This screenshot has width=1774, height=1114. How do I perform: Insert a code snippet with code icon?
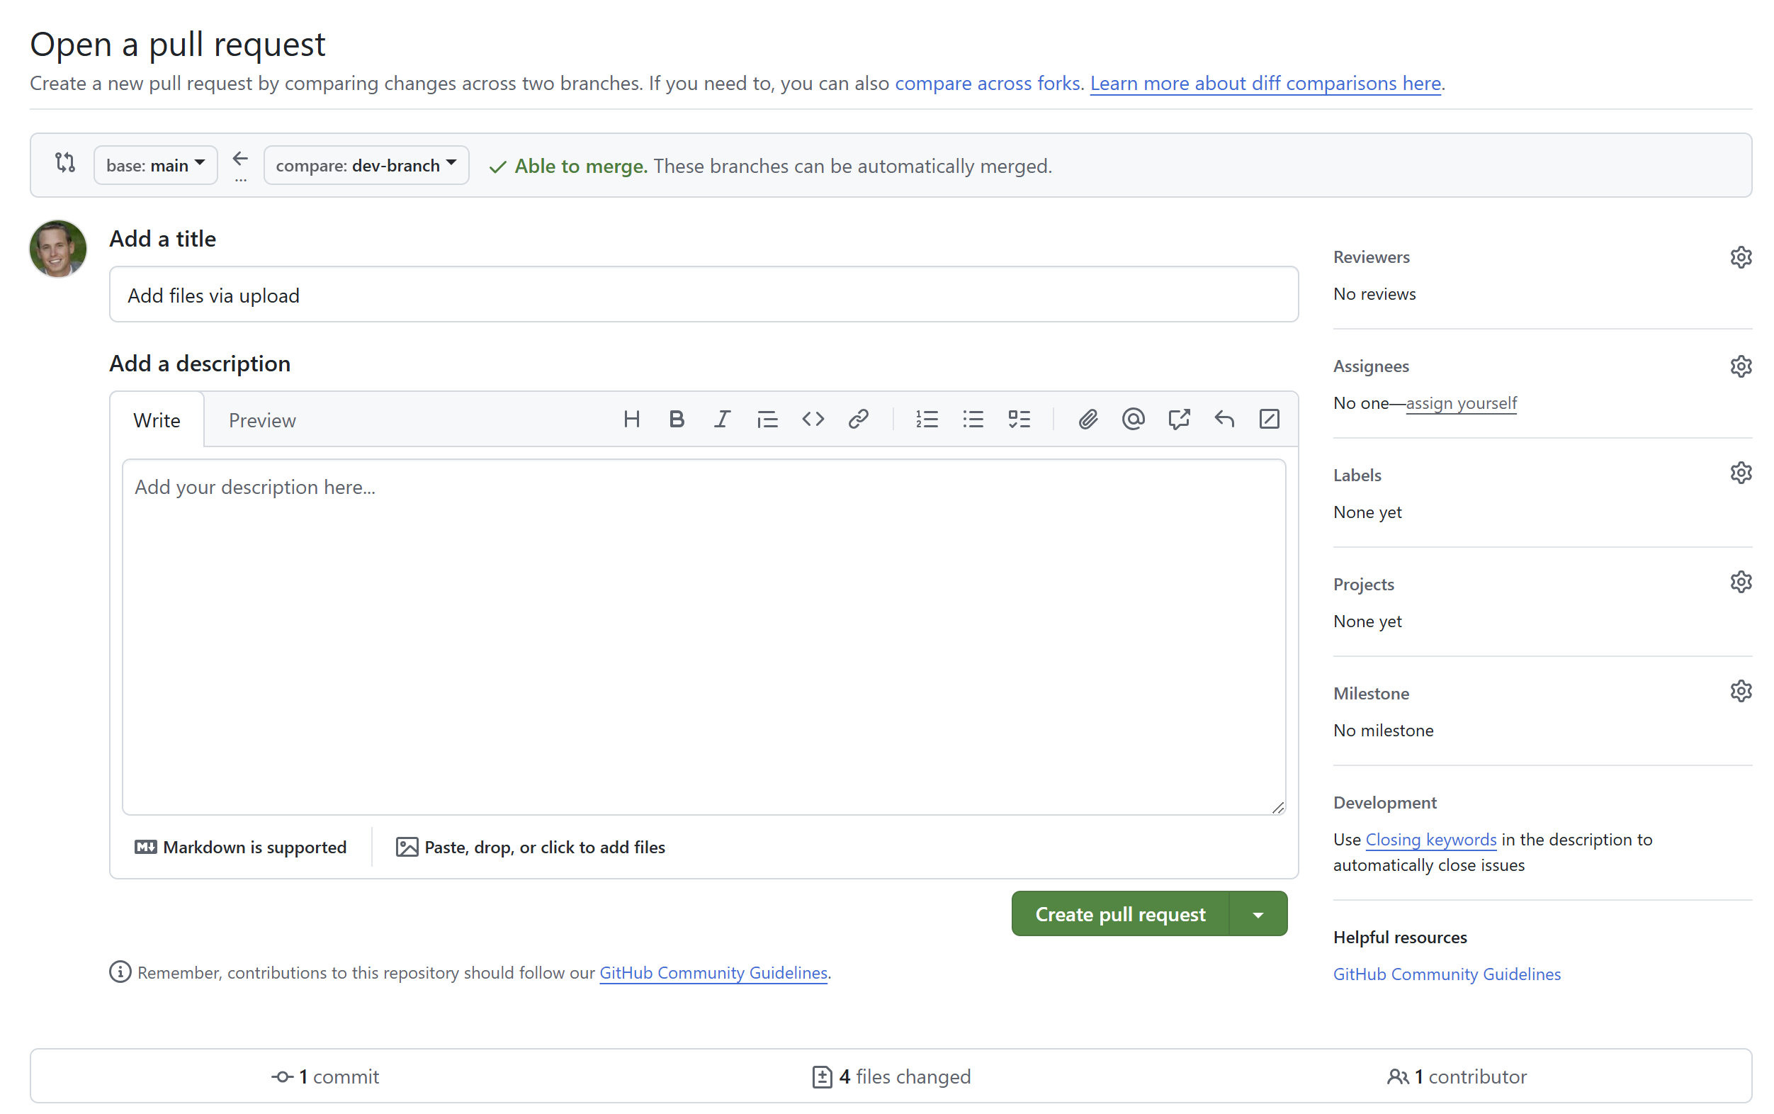tap(812, 420)
